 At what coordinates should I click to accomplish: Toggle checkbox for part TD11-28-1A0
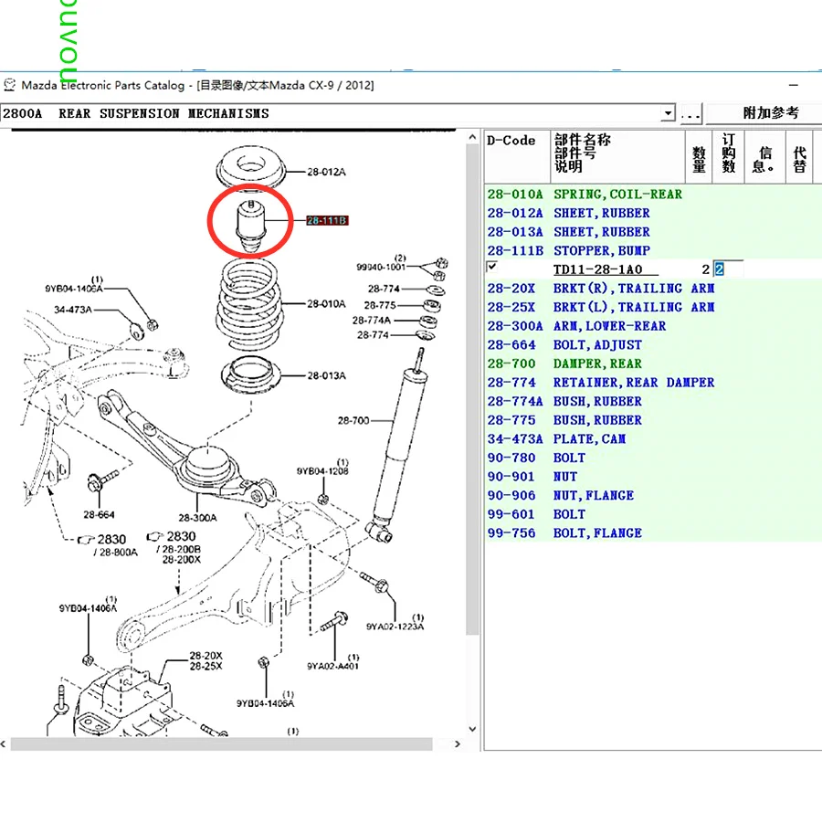491,267
